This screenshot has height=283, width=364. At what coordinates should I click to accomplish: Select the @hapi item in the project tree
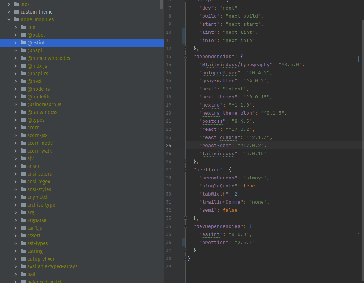[34, 50]
